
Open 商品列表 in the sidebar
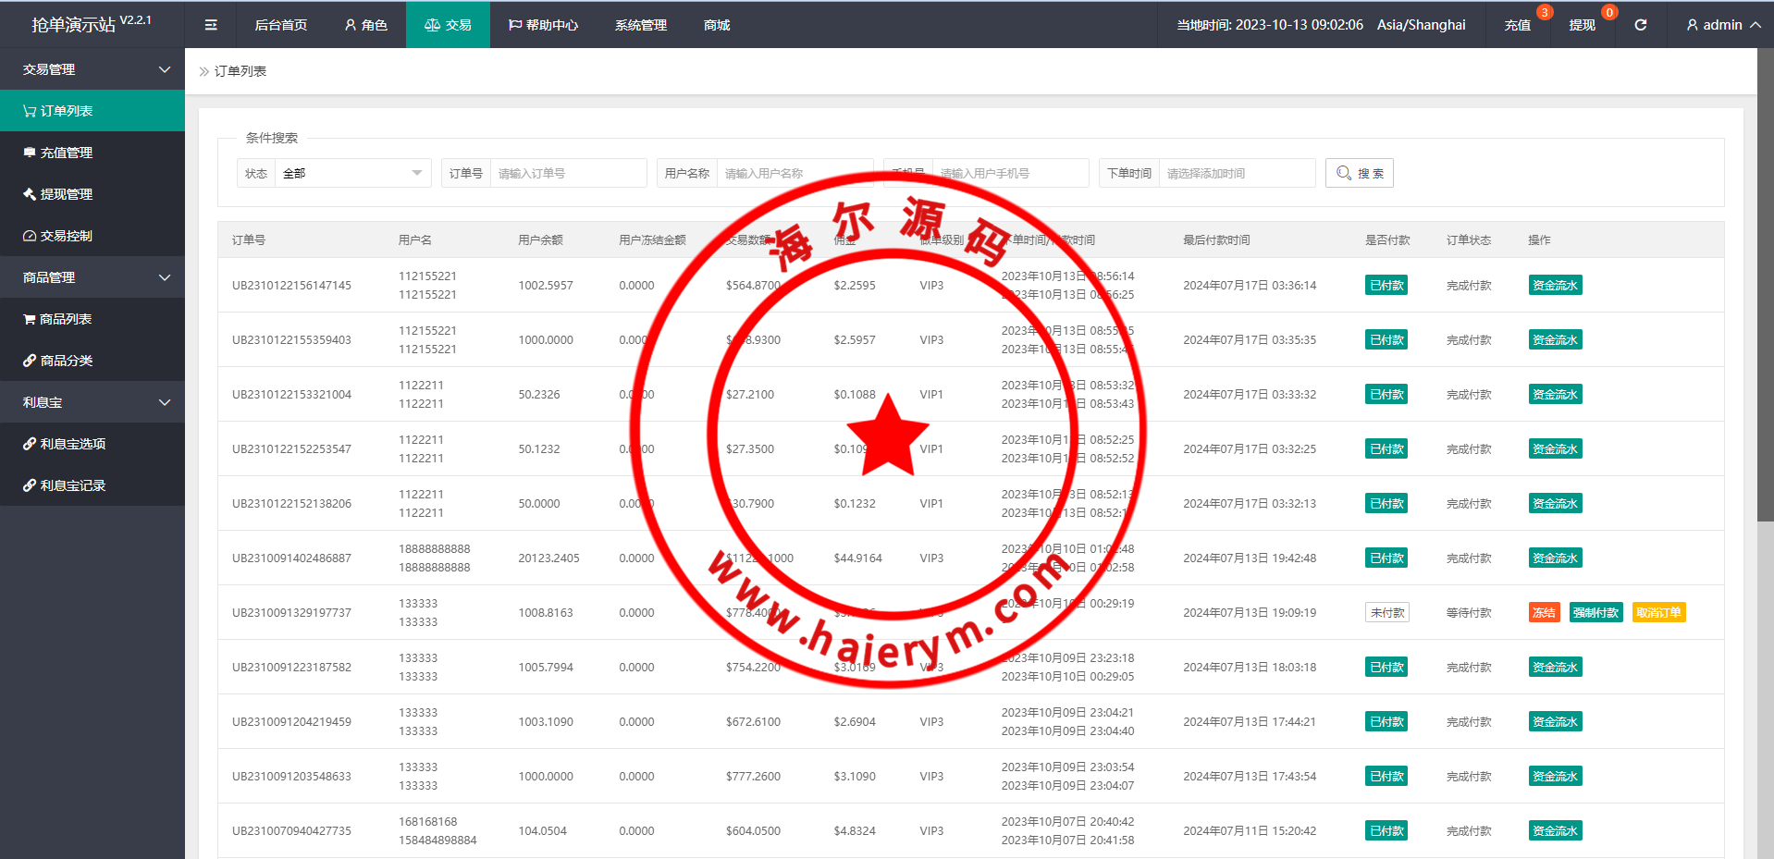[x=66, y=319]
